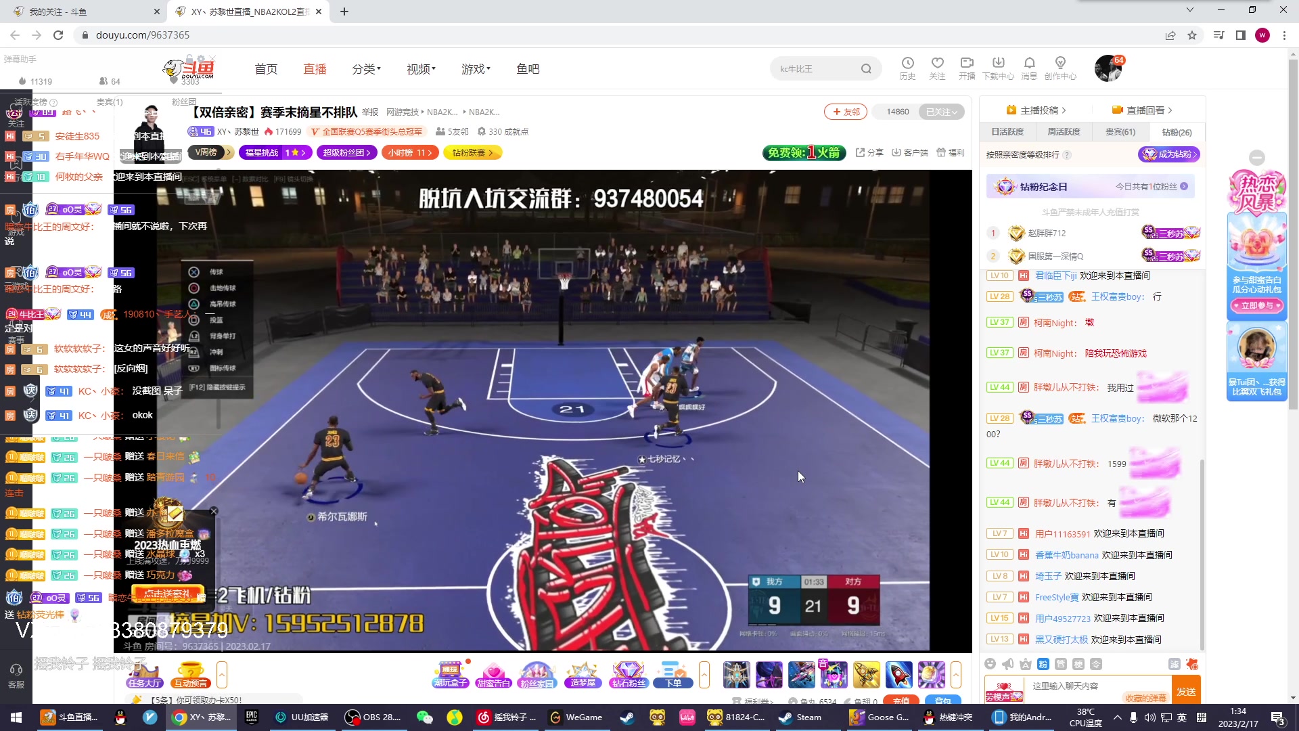Click the 梗 meme icon in chat toolbar
The height and width of the screenshot is (731, 1299).
tap(1078, 664)
